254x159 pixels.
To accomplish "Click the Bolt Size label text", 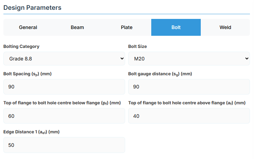I will click(x=137, y=46).
